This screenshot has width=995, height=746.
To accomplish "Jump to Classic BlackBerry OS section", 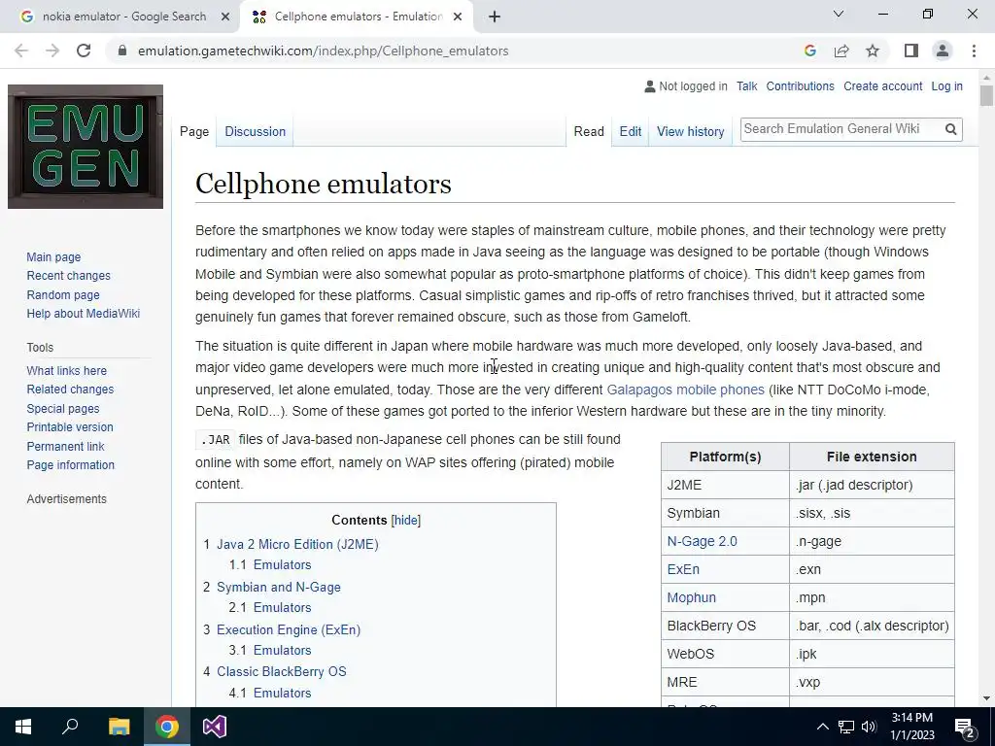I will pos(282,672).
